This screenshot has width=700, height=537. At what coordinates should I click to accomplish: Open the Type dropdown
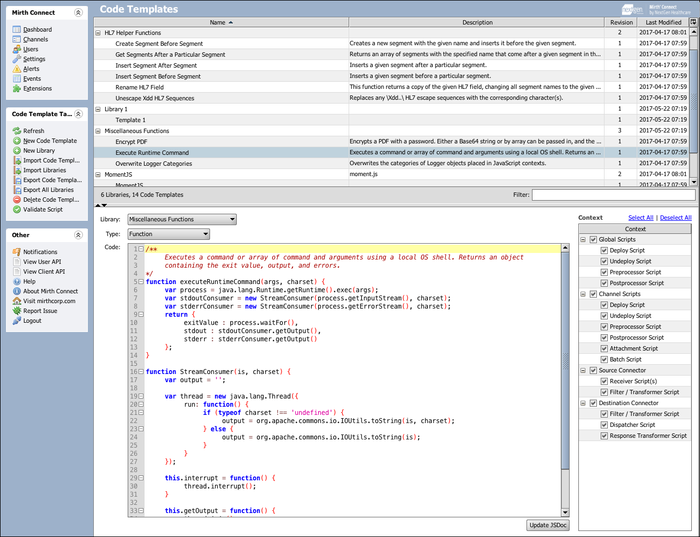point(169,234)
